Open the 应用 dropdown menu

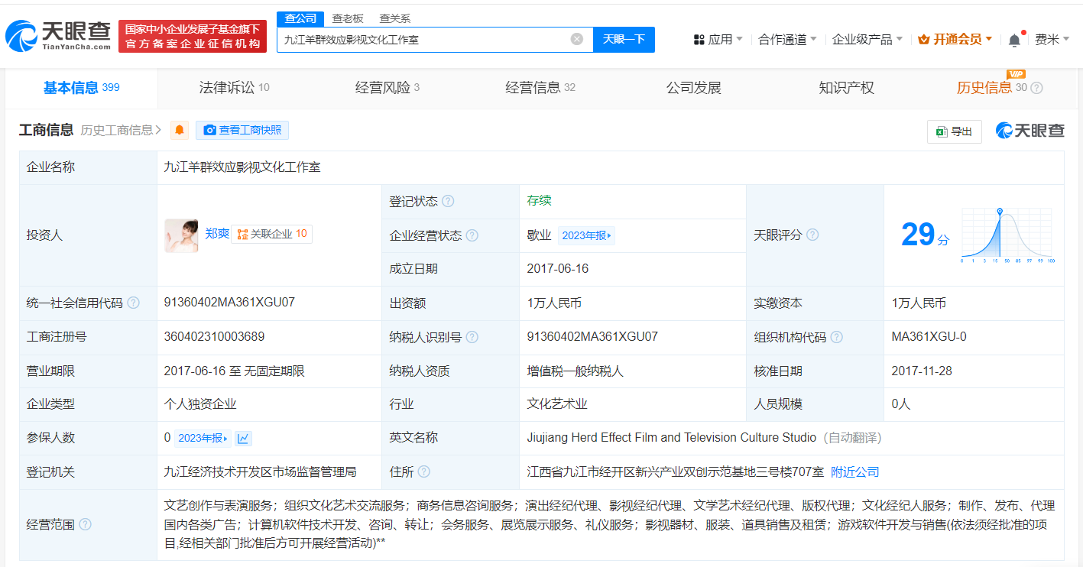click(718, 39)
